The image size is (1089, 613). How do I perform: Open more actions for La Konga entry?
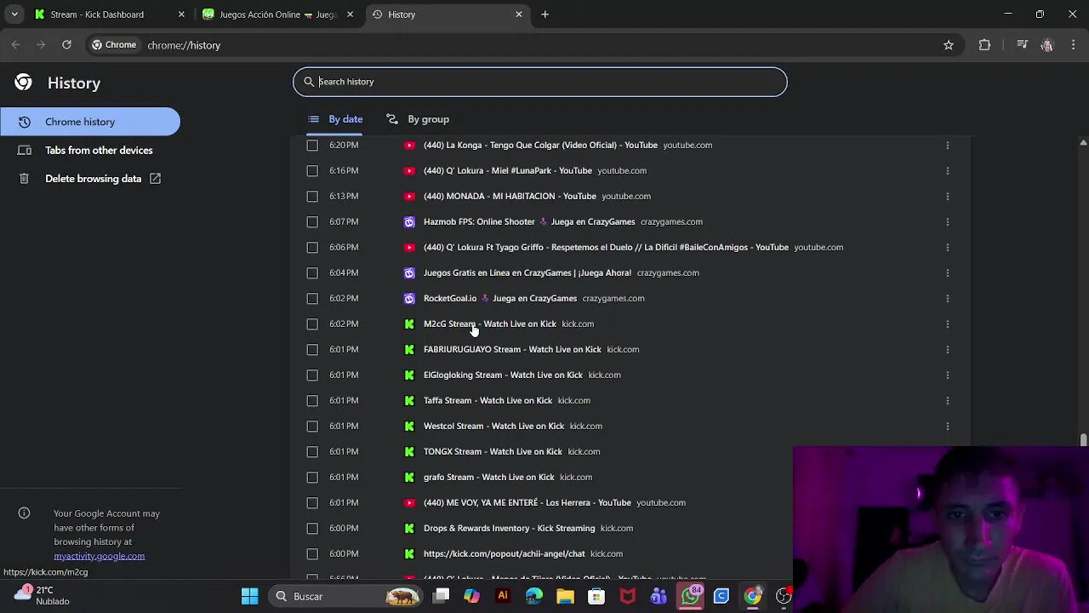click(x=947, y=145)
